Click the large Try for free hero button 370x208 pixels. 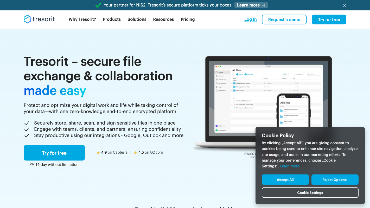click(x=54, y=153)
